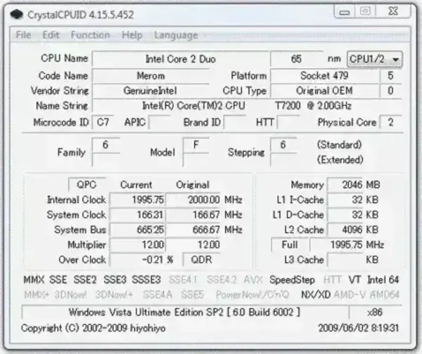Open the File menu
This screenshot has height=354, width=422.
pos(23,35)
